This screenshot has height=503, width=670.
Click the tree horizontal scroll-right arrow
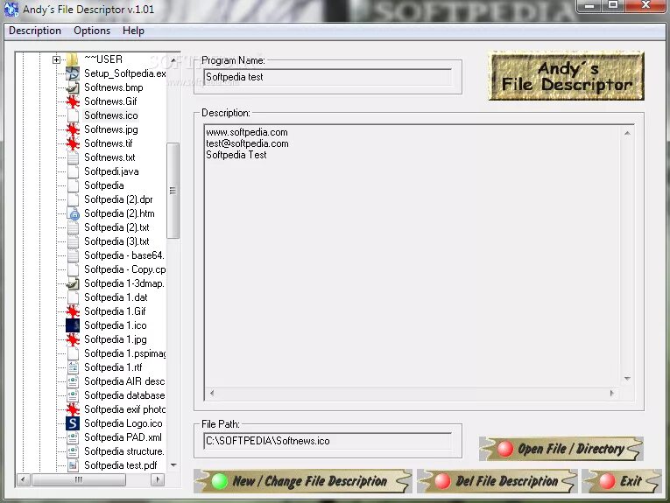158,479
